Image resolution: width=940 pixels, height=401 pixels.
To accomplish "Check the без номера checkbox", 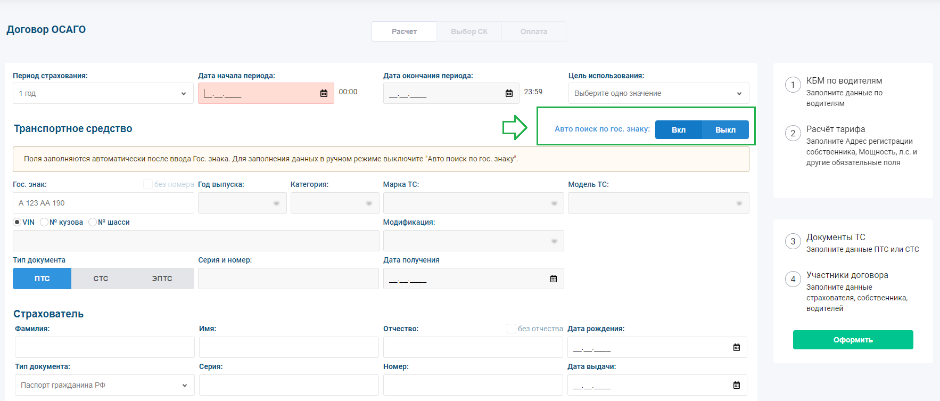I will tap(148, 184).
